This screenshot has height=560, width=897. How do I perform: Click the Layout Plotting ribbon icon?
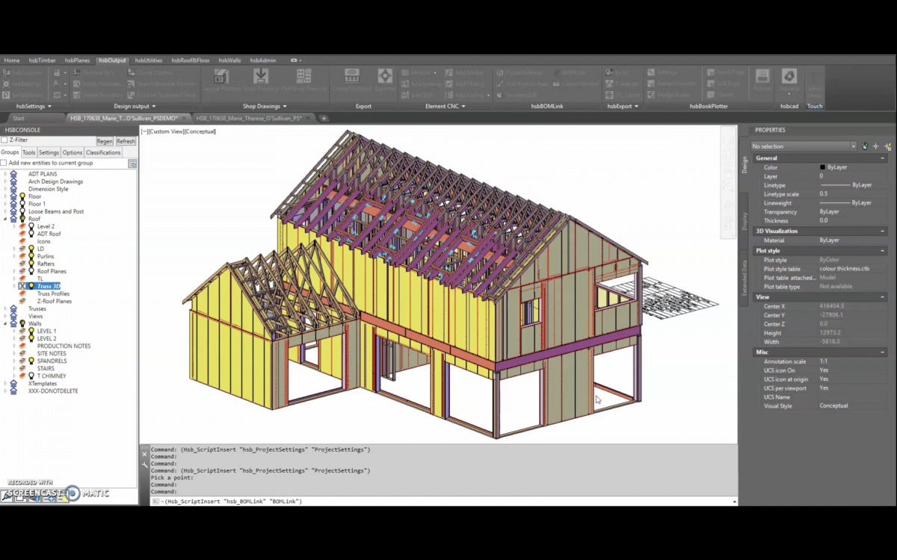point(221,76)
